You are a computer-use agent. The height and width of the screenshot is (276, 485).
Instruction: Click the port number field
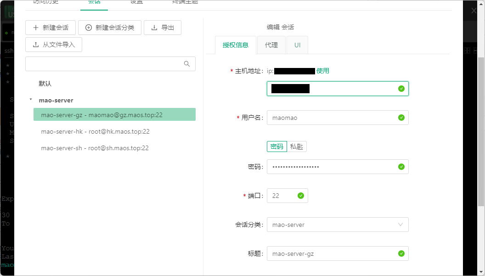[283, 196]
